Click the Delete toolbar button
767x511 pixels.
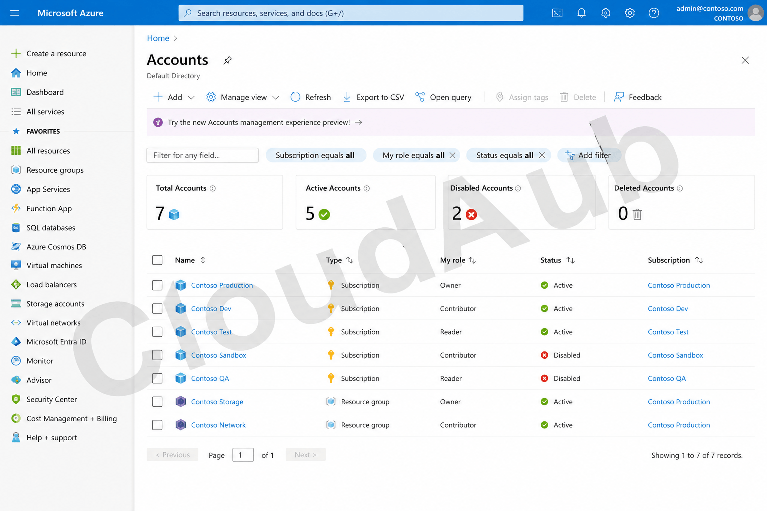click(578, 97)
